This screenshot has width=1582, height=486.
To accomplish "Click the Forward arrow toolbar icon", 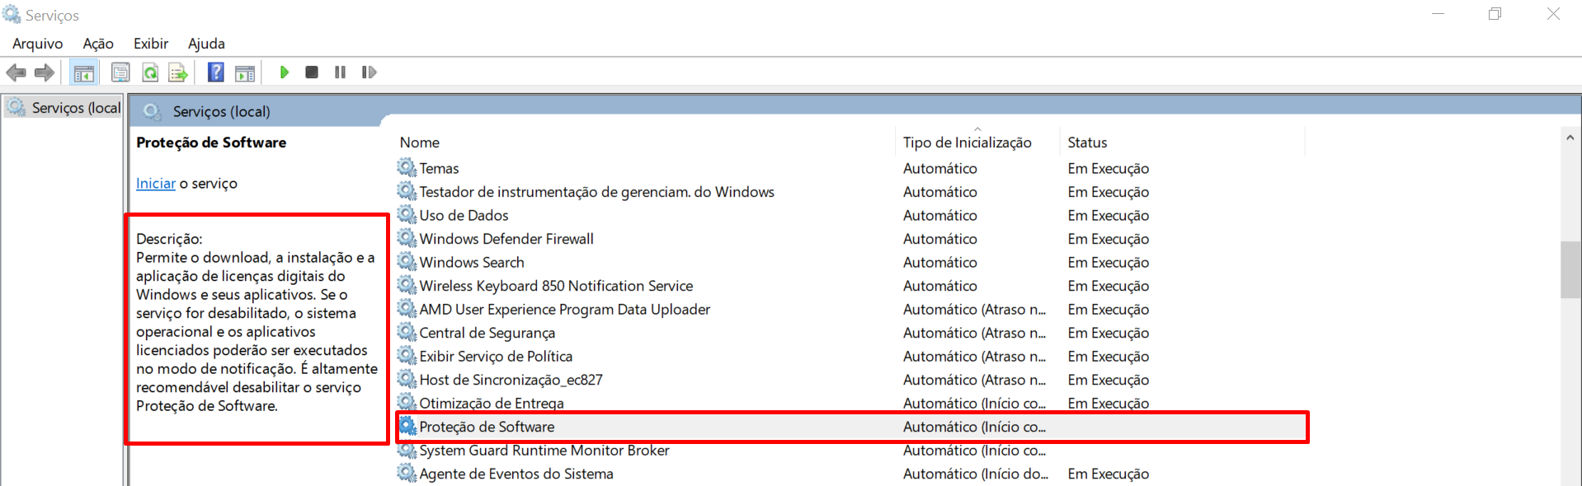I will pyautogui.click(x=45, y=72).
